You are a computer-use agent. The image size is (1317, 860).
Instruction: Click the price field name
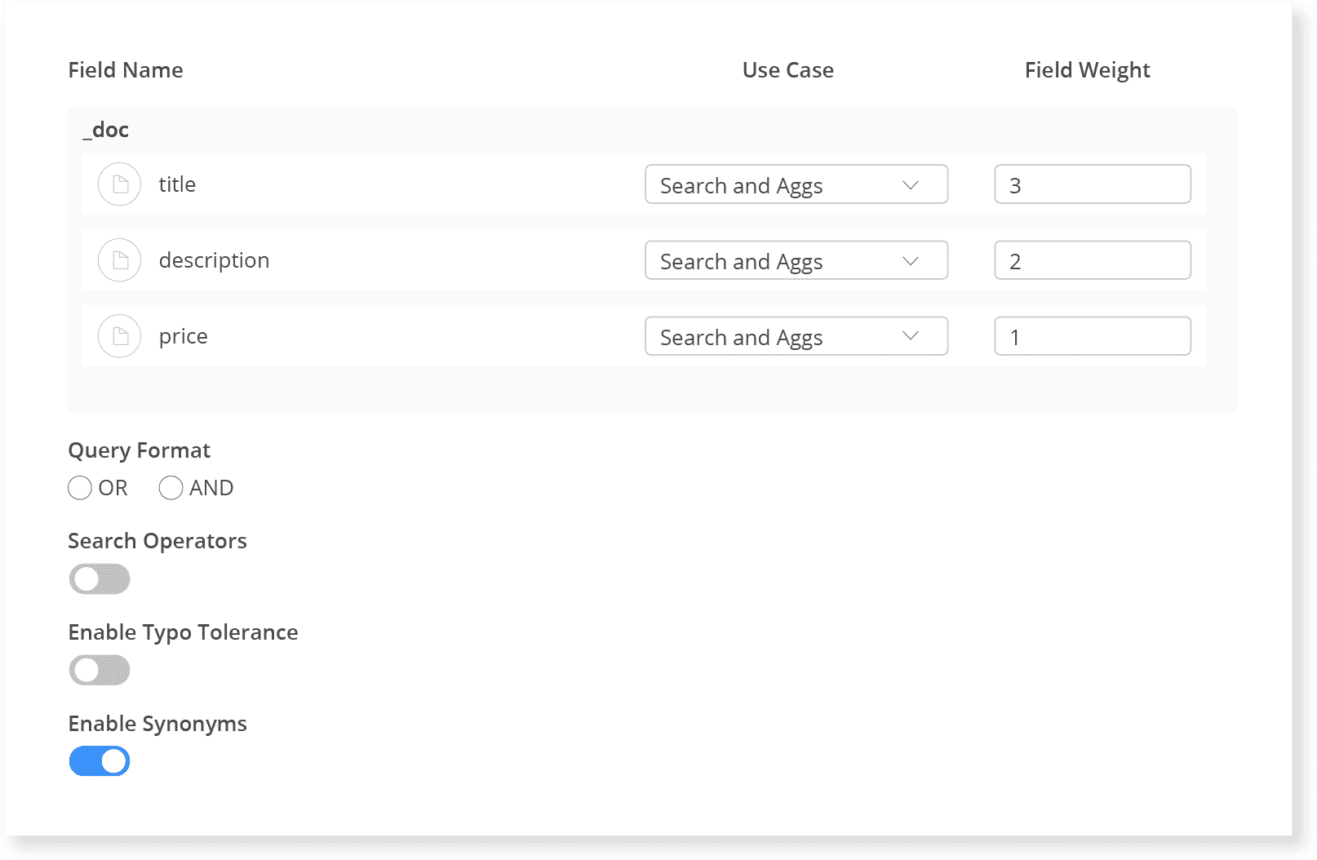pos(183,337)
